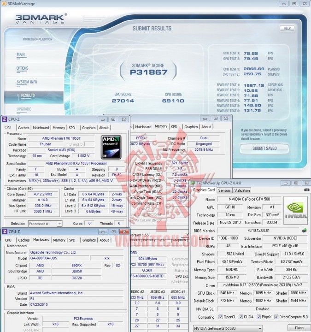
Task: Toggle the CUDA checkbox
Action: click(x=241, y=317)
